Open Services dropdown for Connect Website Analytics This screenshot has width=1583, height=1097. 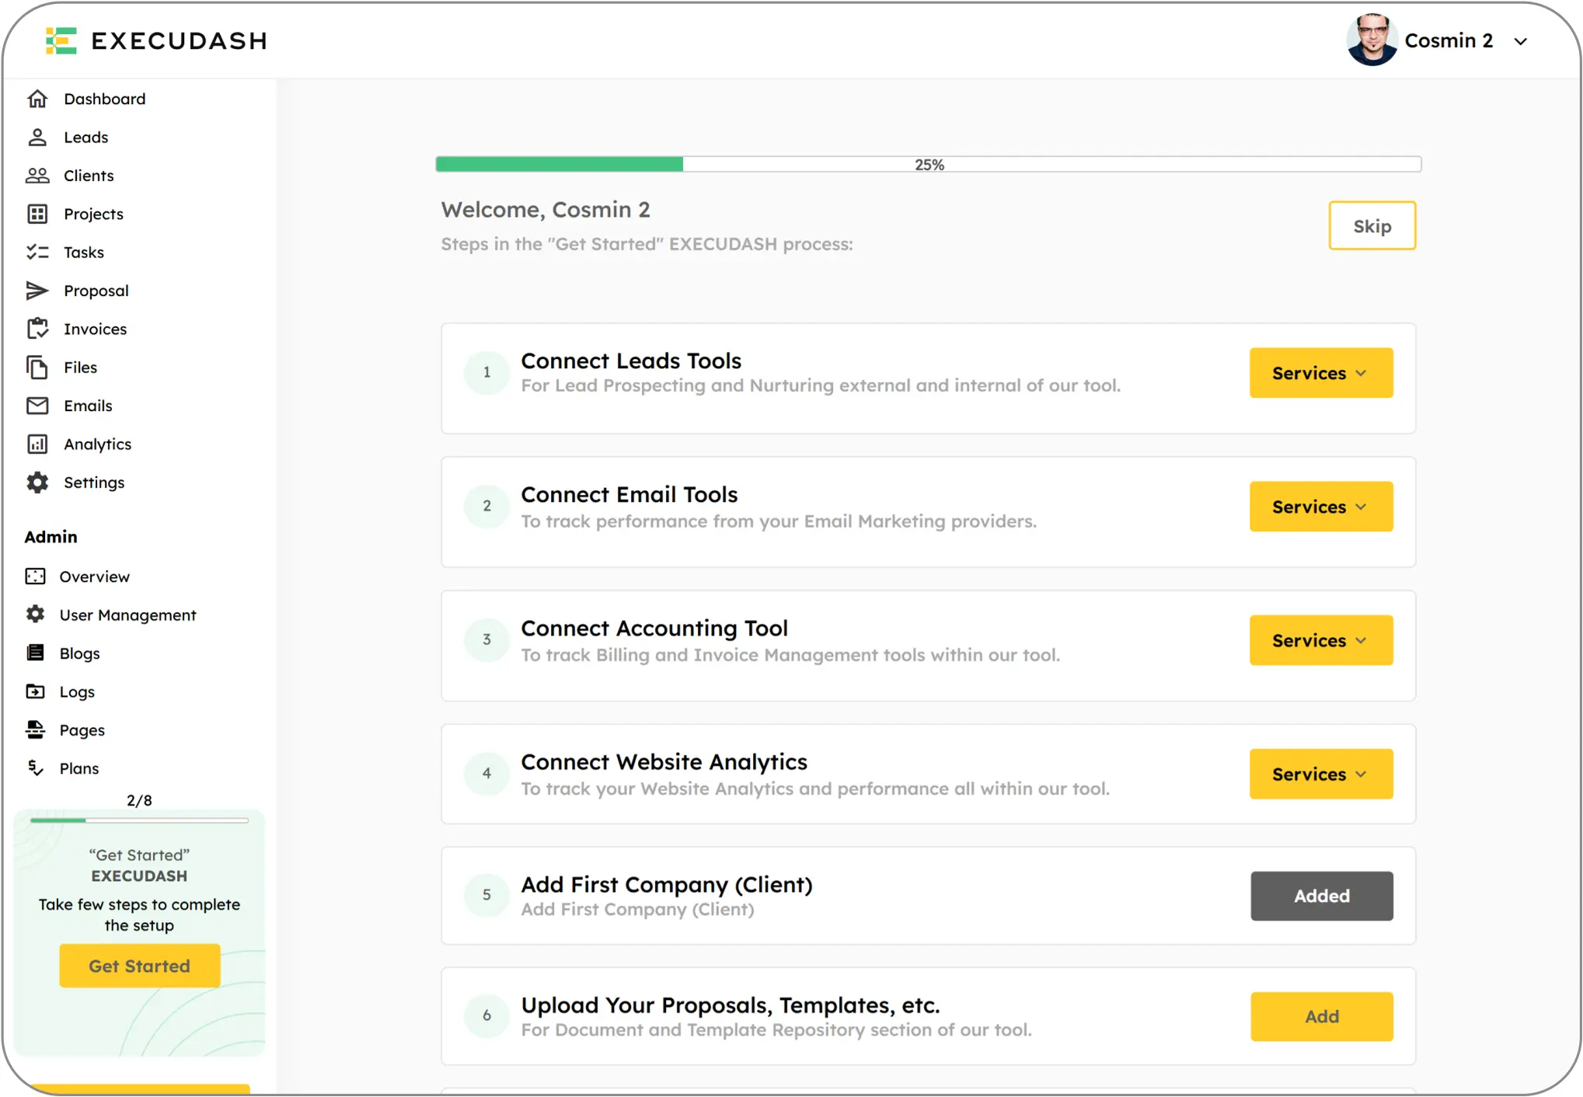(x=1321, y=774)
